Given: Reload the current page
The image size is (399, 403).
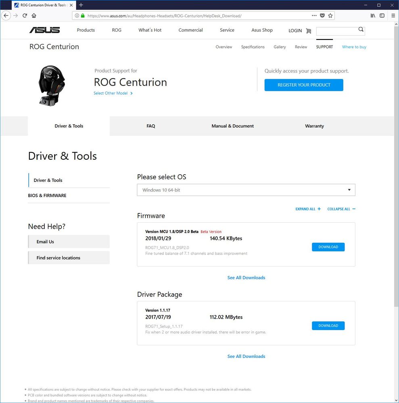Looking at the screenshot, I should coord(25,16).
